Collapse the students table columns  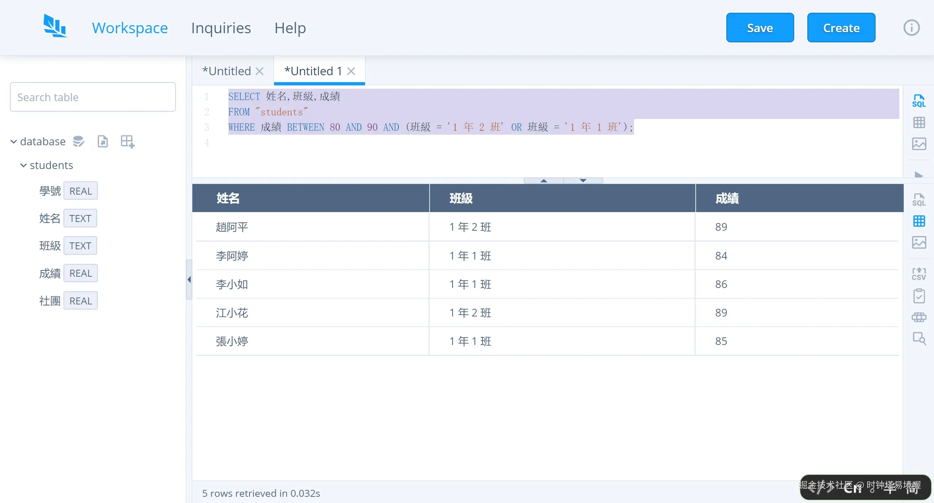(23, 165)
